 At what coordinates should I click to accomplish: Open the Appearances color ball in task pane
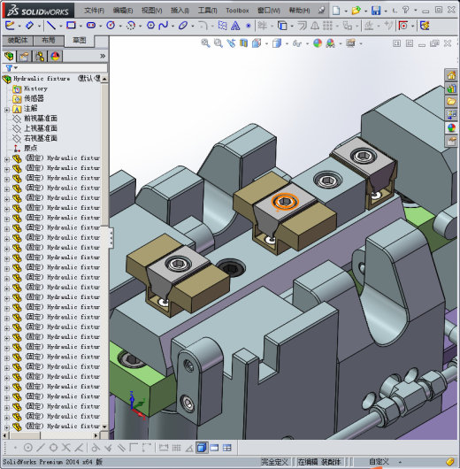[x=451, y=128]
